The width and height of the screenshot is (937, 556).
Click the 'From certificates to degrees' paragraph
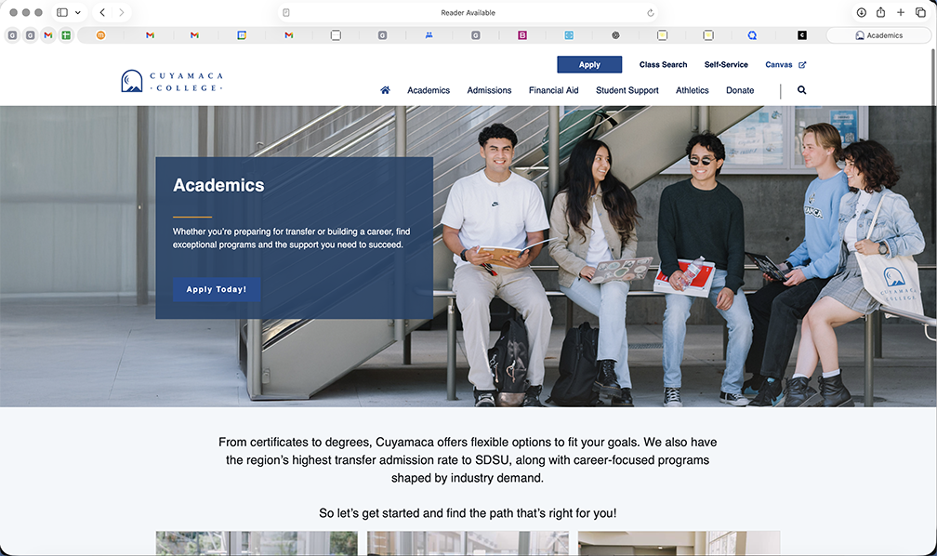[468, 459]
